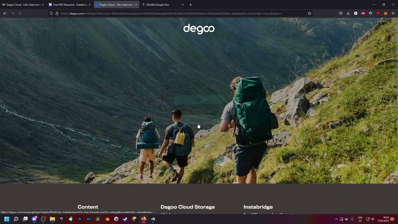Open Photoshop from the taskbar
The height and width of the screenshot is (224, 398).
[x=80, y=219]
